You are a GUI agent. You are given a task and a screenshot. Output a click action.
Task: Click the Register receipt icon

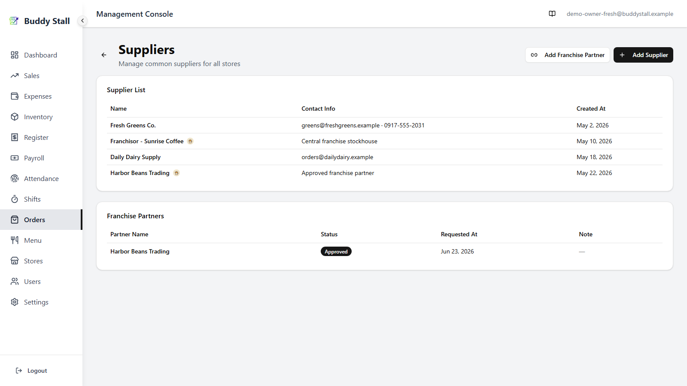(15, 137)
